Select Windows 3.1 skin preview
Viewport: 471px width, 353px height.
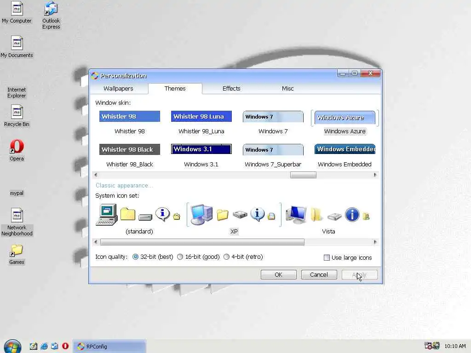[x=201, y=149]
